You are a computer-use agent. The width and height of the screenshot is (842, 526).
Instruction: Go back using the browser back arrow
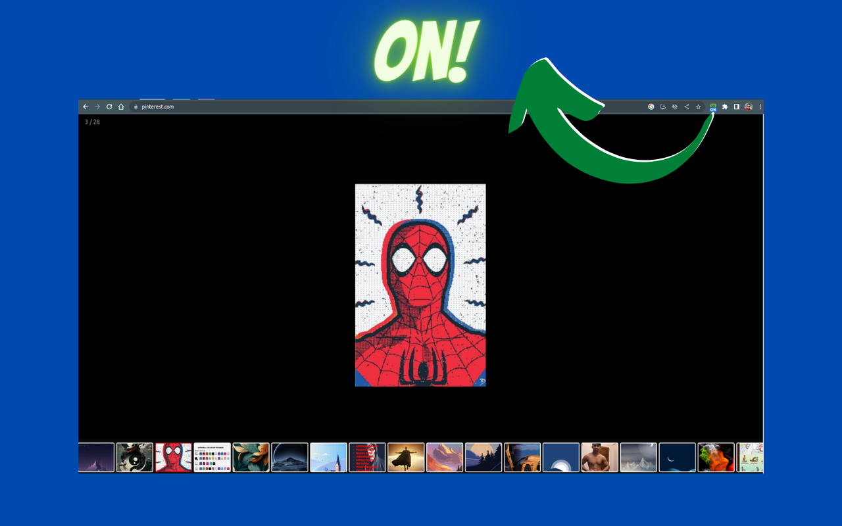click(x=86, y=107)
